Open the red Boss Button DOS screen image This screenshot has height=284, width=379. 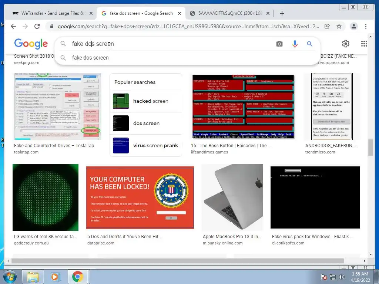(x=243, y=106)
